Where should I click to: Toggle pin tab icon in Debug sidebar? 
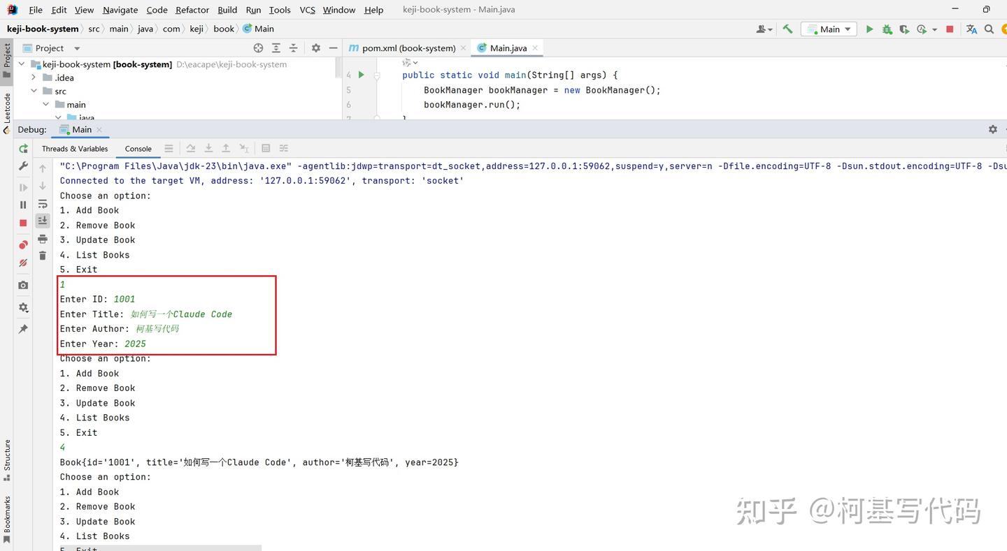click(x=23, y=329)
